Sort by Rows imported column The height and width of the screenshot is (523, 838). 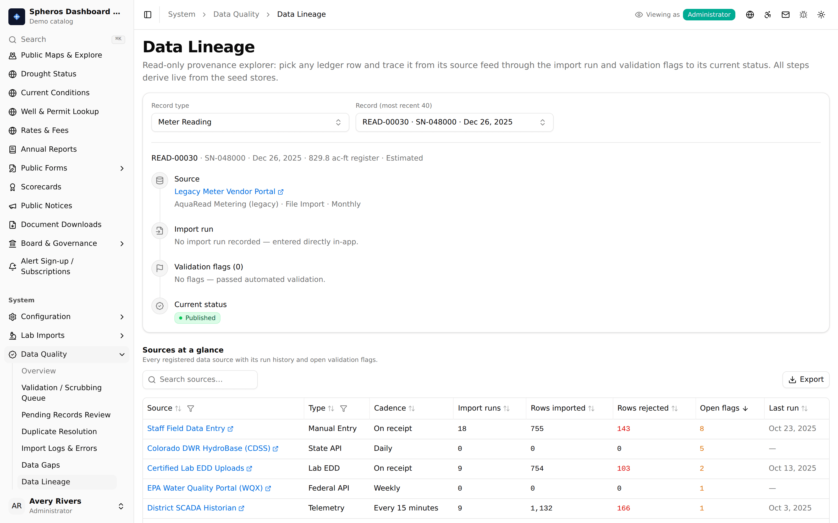(x=592, y=408)
